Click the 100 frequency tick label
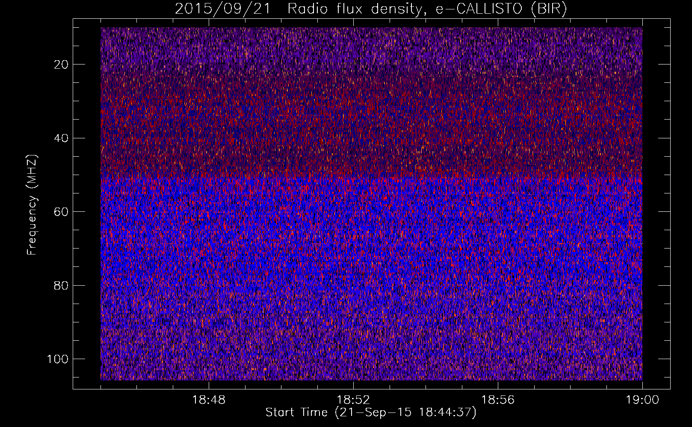This screenshot has height=427, width=692. coord(58,359)
